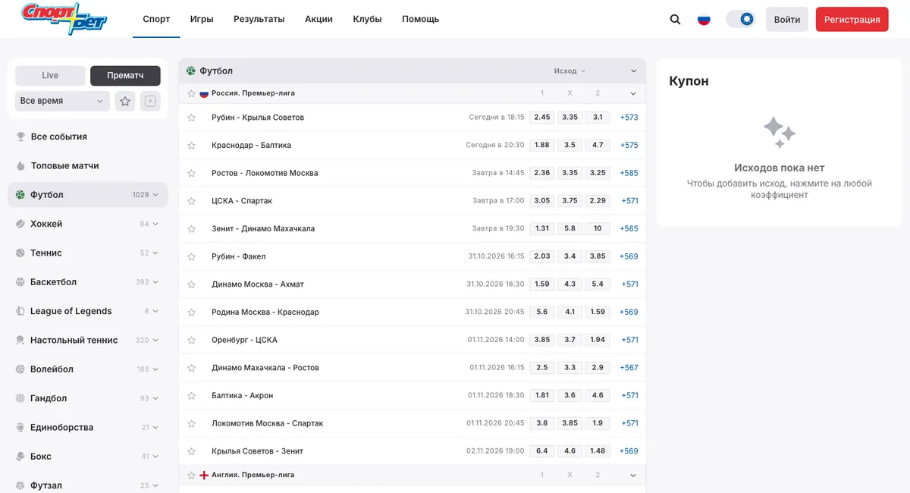Star the ЦСКА - Спартак match
This screenshot has width=910, height=493.
[191, 201]
